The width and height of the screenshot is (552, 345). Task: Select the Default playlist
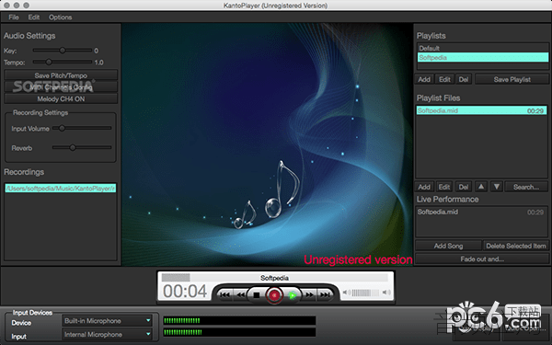[483, 48]
